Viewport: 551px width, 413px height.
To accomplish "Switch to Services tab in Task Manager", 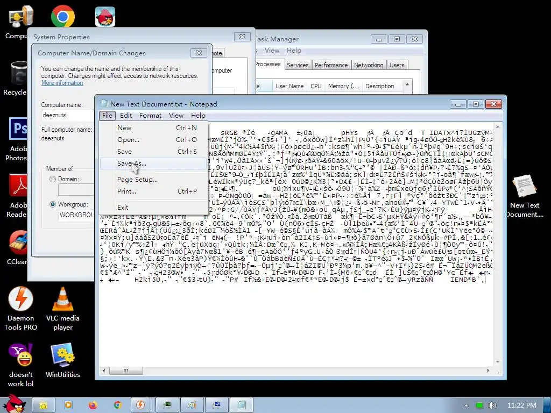I will point(297,65).
